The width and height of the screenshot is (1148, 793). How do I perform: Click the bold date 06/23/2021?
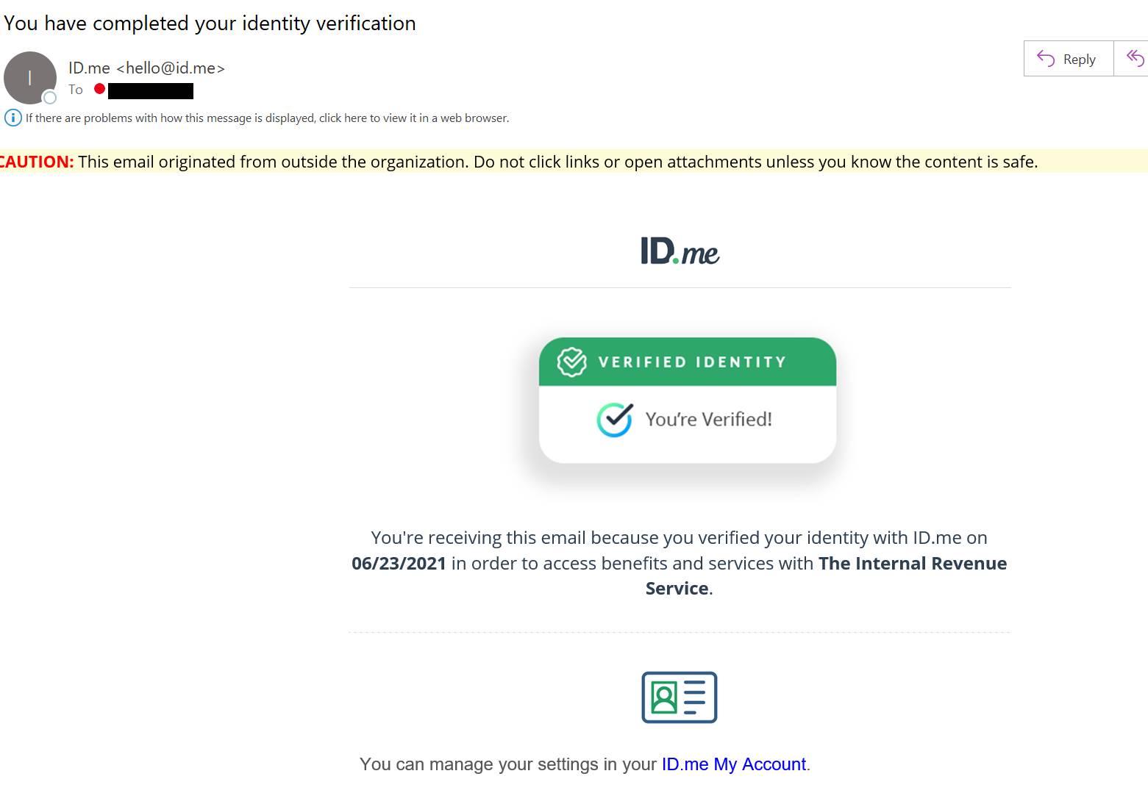coord(399,564)
